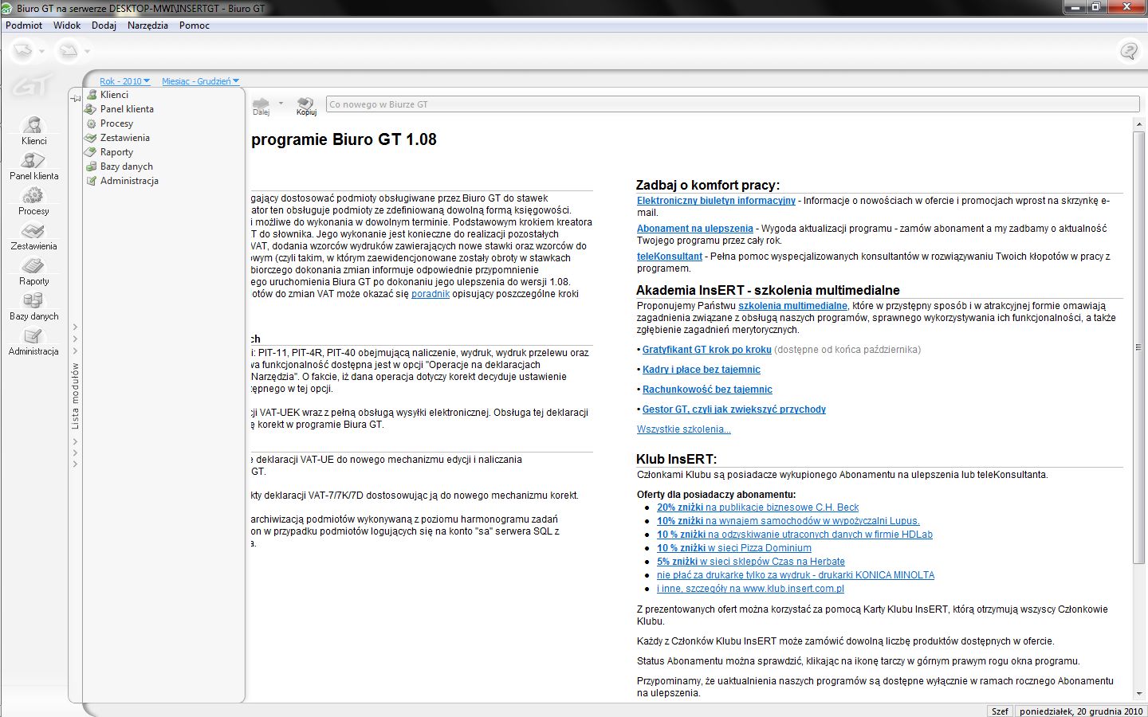Click the Lista modułów vertical tab
The height and width of the screenshot is (717, 1148).
click(75, 396)
